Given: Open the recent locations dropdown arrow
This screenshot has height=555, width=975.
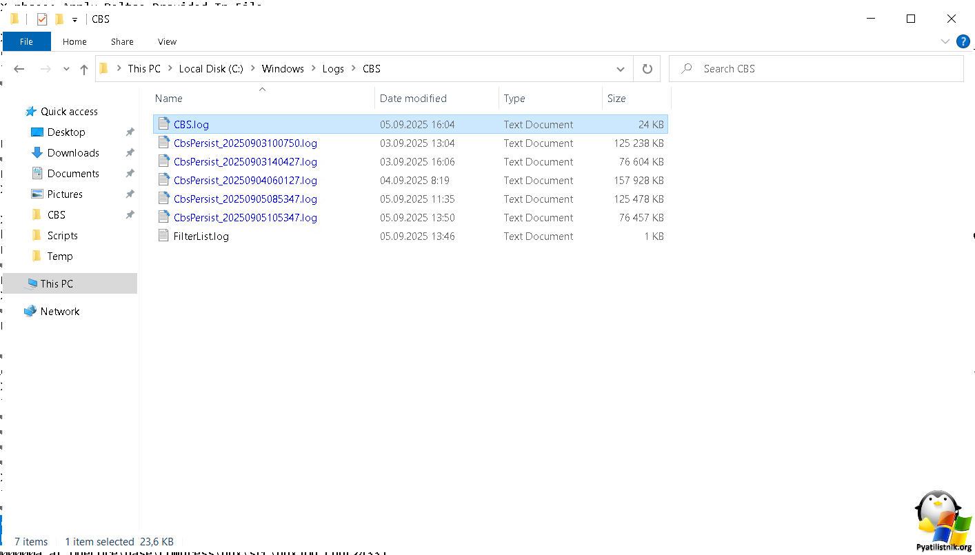Looking at the screenshot, I should pos(66,69).
